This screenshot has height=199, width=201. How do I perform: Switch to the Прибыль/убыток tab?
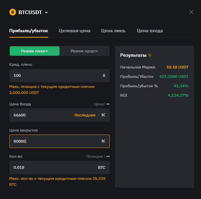tap(29, 31)
